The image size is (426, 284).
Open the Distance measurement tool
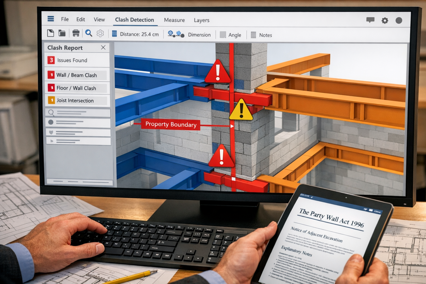[x=136, y=34]
